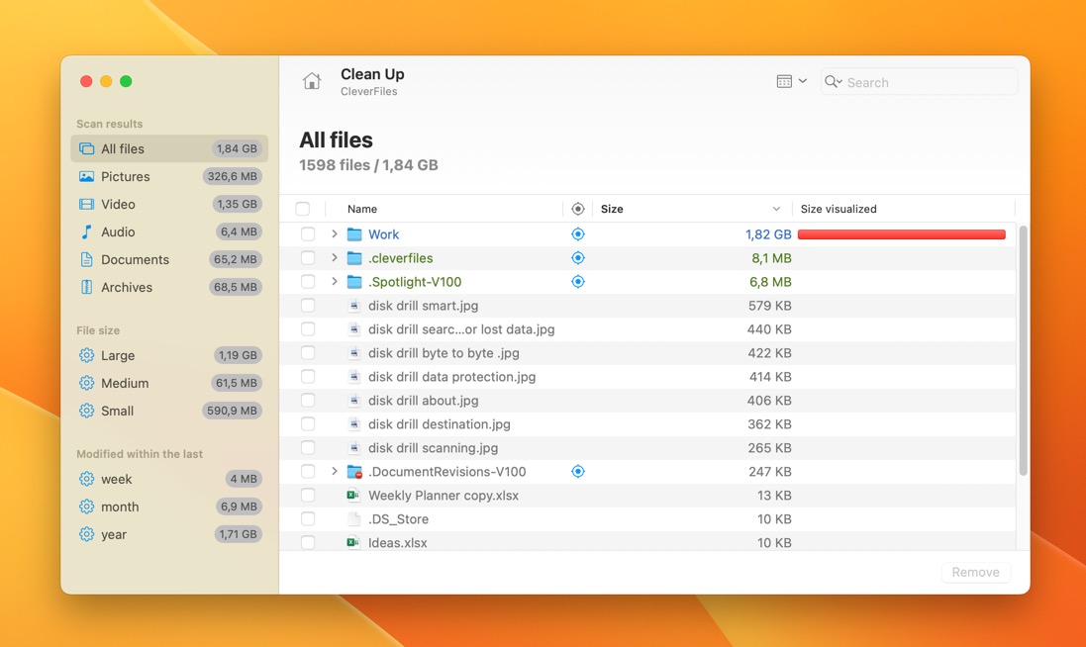
Task: Click the red size bar for Work
Action: (901, 234)
